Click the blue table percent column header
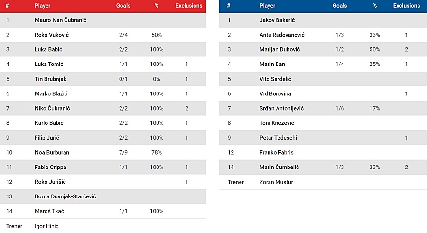The image size is (427, 233). [374, 5]
